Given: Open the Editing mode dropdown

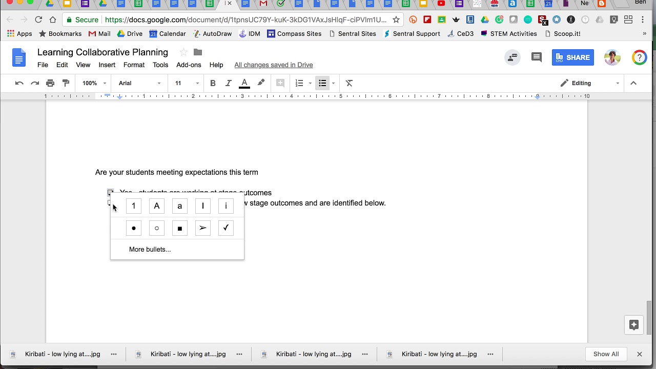Looking at the screenshot, I should click(590, 83).
